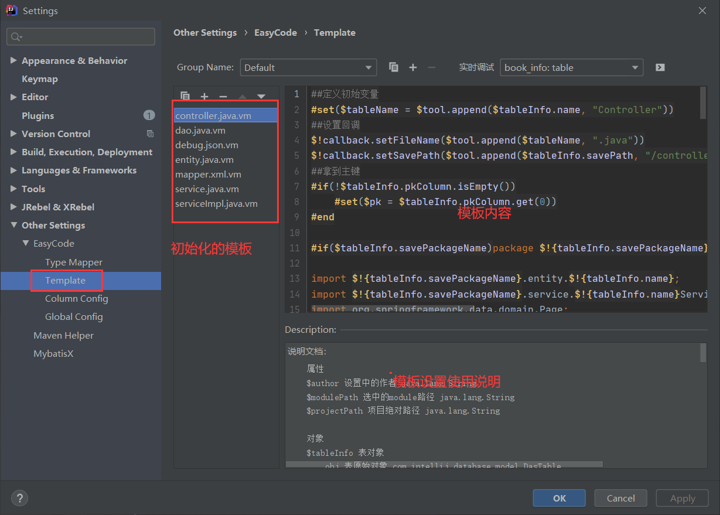Image resolution: width=720 pixels, height=515 pixels.
Task: Open the Group Name Default dropdown
Action: [x=308, y=67]
